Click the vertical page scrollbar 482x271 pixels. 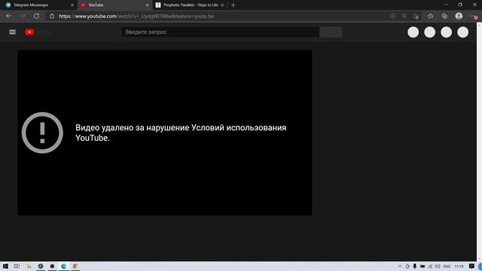pos(479,142)
